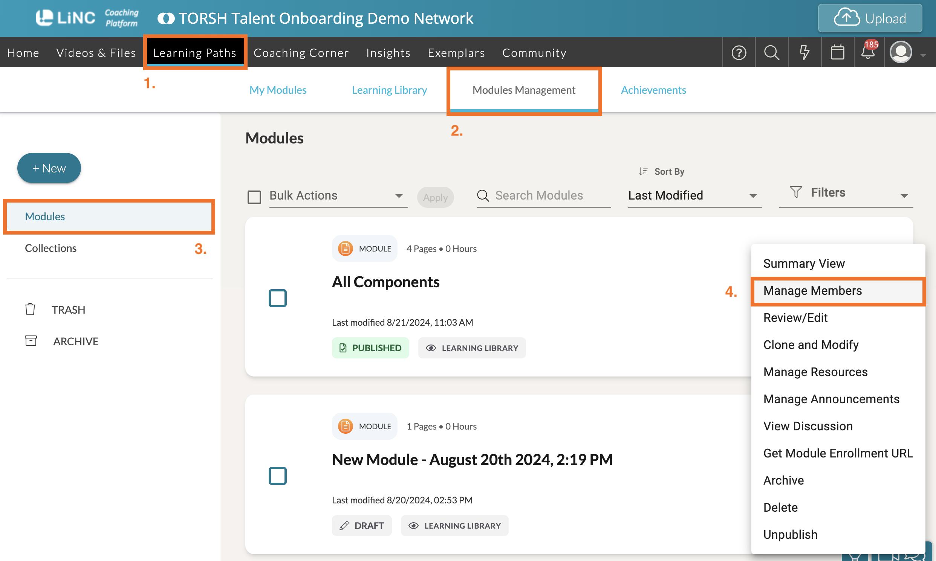
Task: Click the + New button
Action: 49,168
